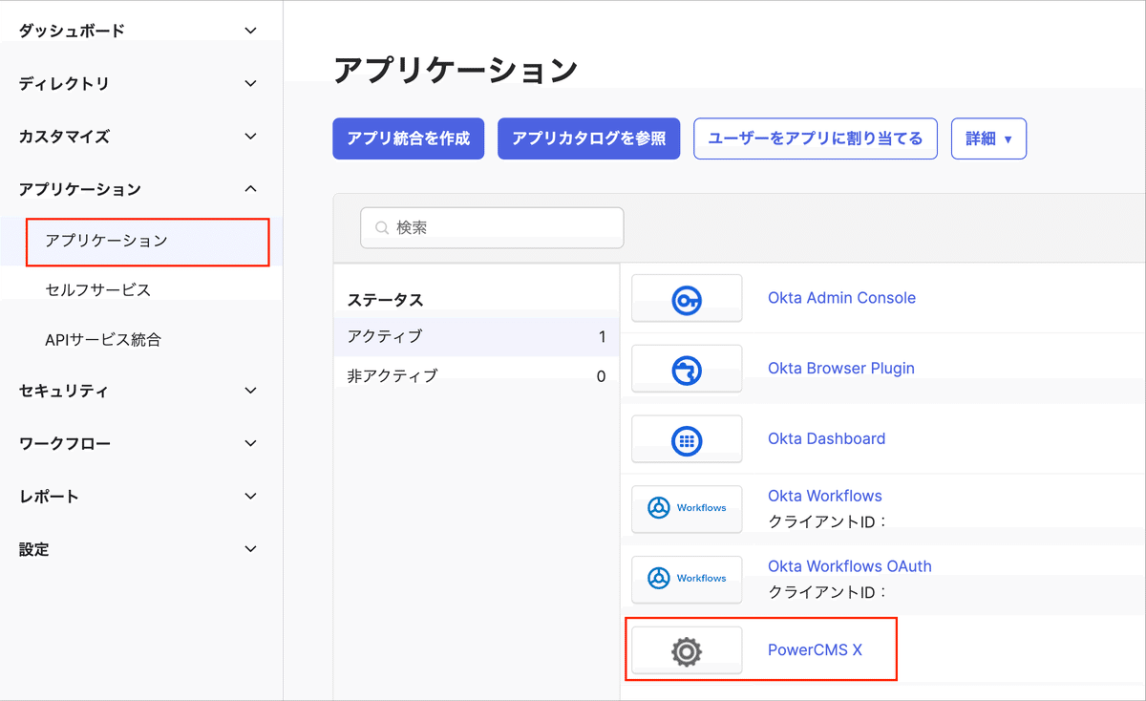Open the セルフサービス sidebar item
This screenshot has height=701, width=1146.
97,289
